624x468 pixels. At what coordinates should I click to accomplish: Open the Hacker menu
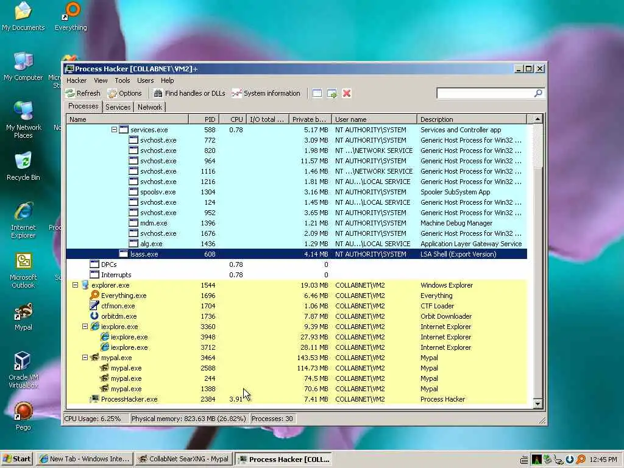pyautogui.click(x=76, y=80)
